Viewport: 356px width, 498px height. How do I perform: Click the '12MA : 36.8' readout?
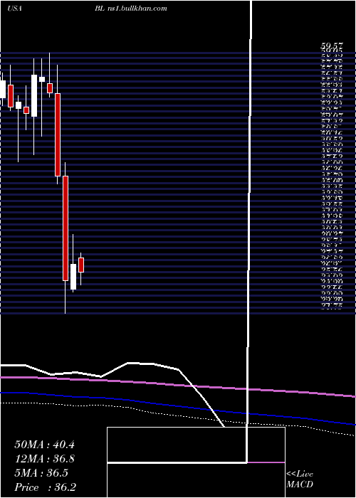[x=44, y=459]
